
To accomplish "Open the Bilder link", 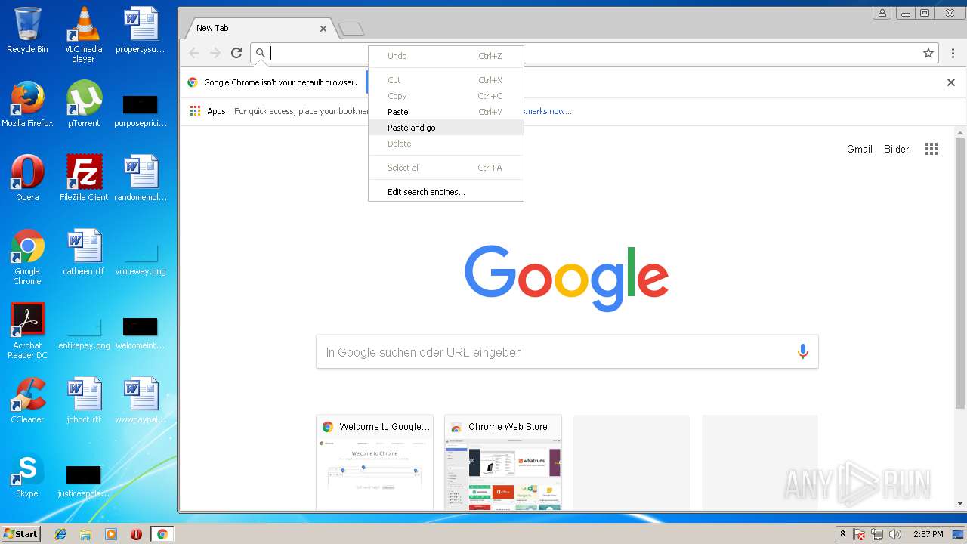I will (x=897, y=149).
